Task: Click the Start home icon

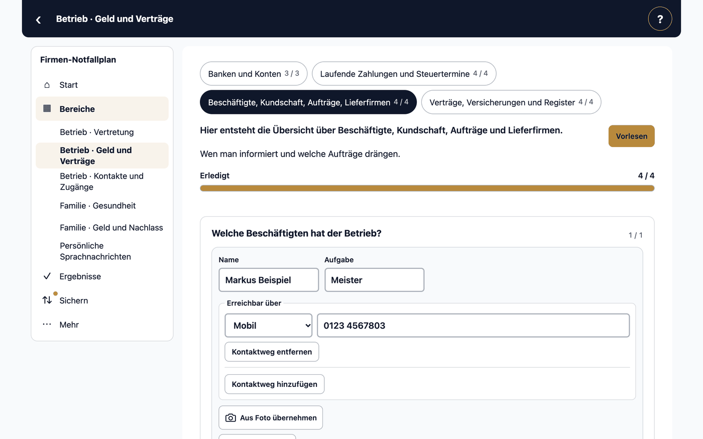Action: pyautogui.click(x=47, y=85)
